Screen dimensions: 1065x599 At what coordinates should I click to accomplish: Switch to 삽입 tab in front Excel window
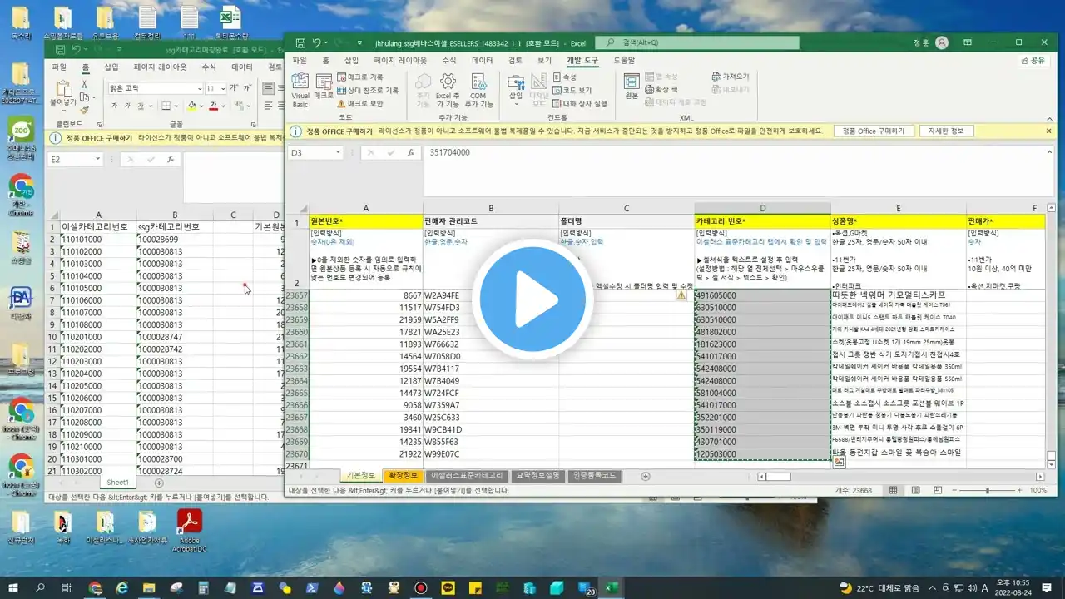352,60
